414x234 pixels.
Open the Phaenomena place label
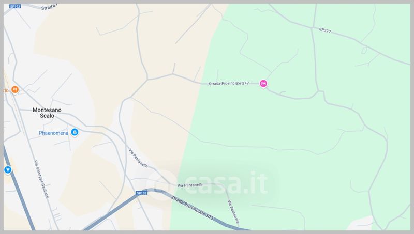click(54, 133)
